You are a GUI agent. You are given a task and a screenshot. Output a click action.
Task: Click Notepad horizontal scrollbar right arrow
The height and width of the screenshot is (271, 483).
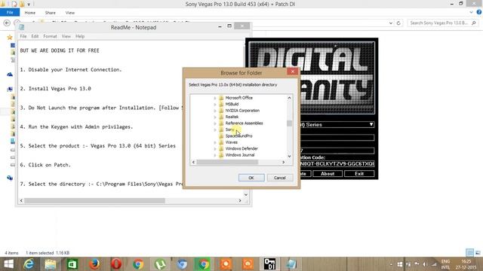(x=240, y=201)
